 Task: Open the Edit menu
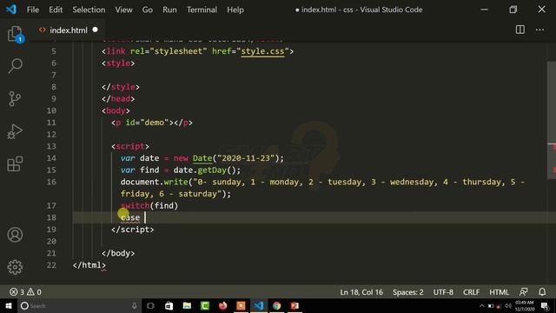coord(56,10)
